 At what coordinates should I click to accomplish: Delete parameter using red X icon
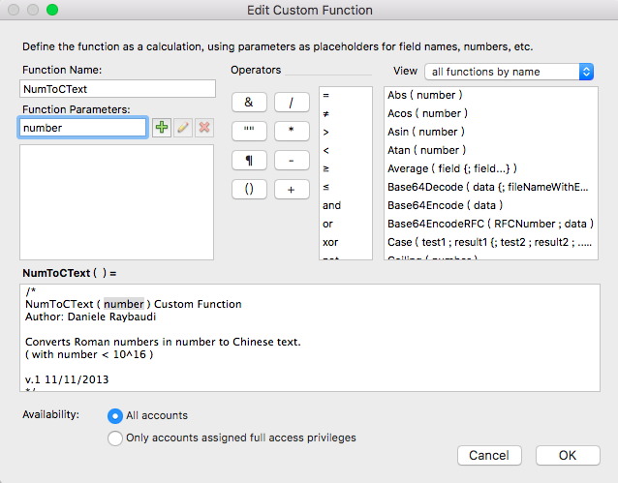click(204, 128)
